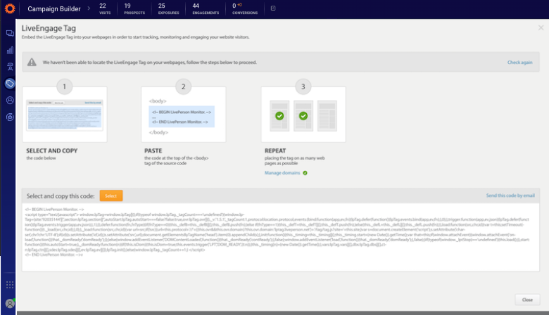Click the 19 Prospects counter
Viewport: 549px width, 315px height.
(134, 8)
